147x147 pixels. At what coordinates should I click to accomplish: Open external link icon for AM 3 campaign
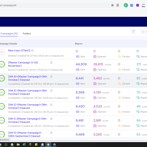coord(51,91)
